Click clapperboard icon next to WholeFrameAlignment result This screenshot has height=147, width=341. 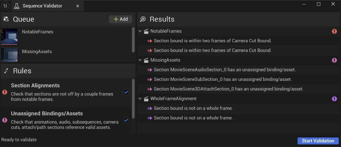pos(146,99)
